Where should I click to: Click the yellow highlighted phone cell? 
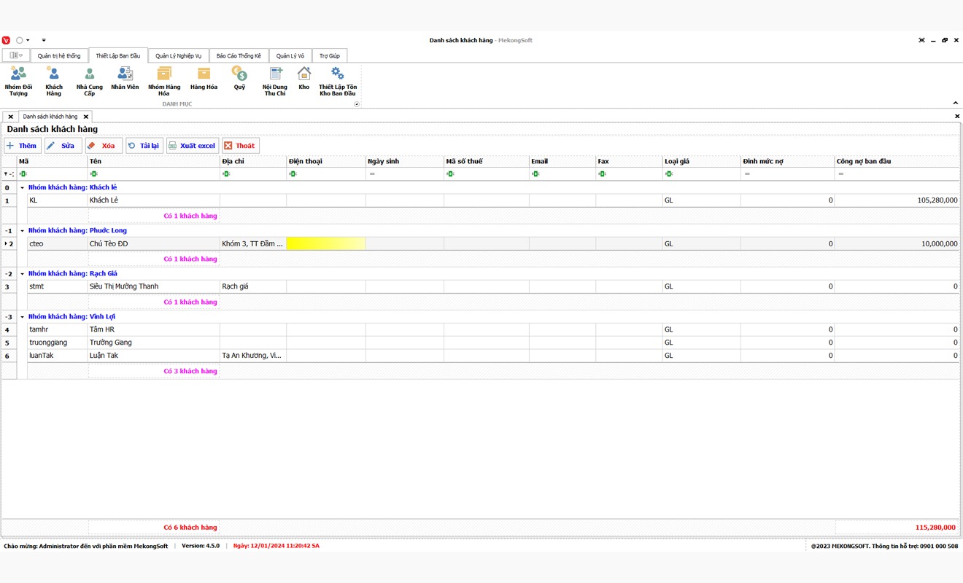point(325,244)
